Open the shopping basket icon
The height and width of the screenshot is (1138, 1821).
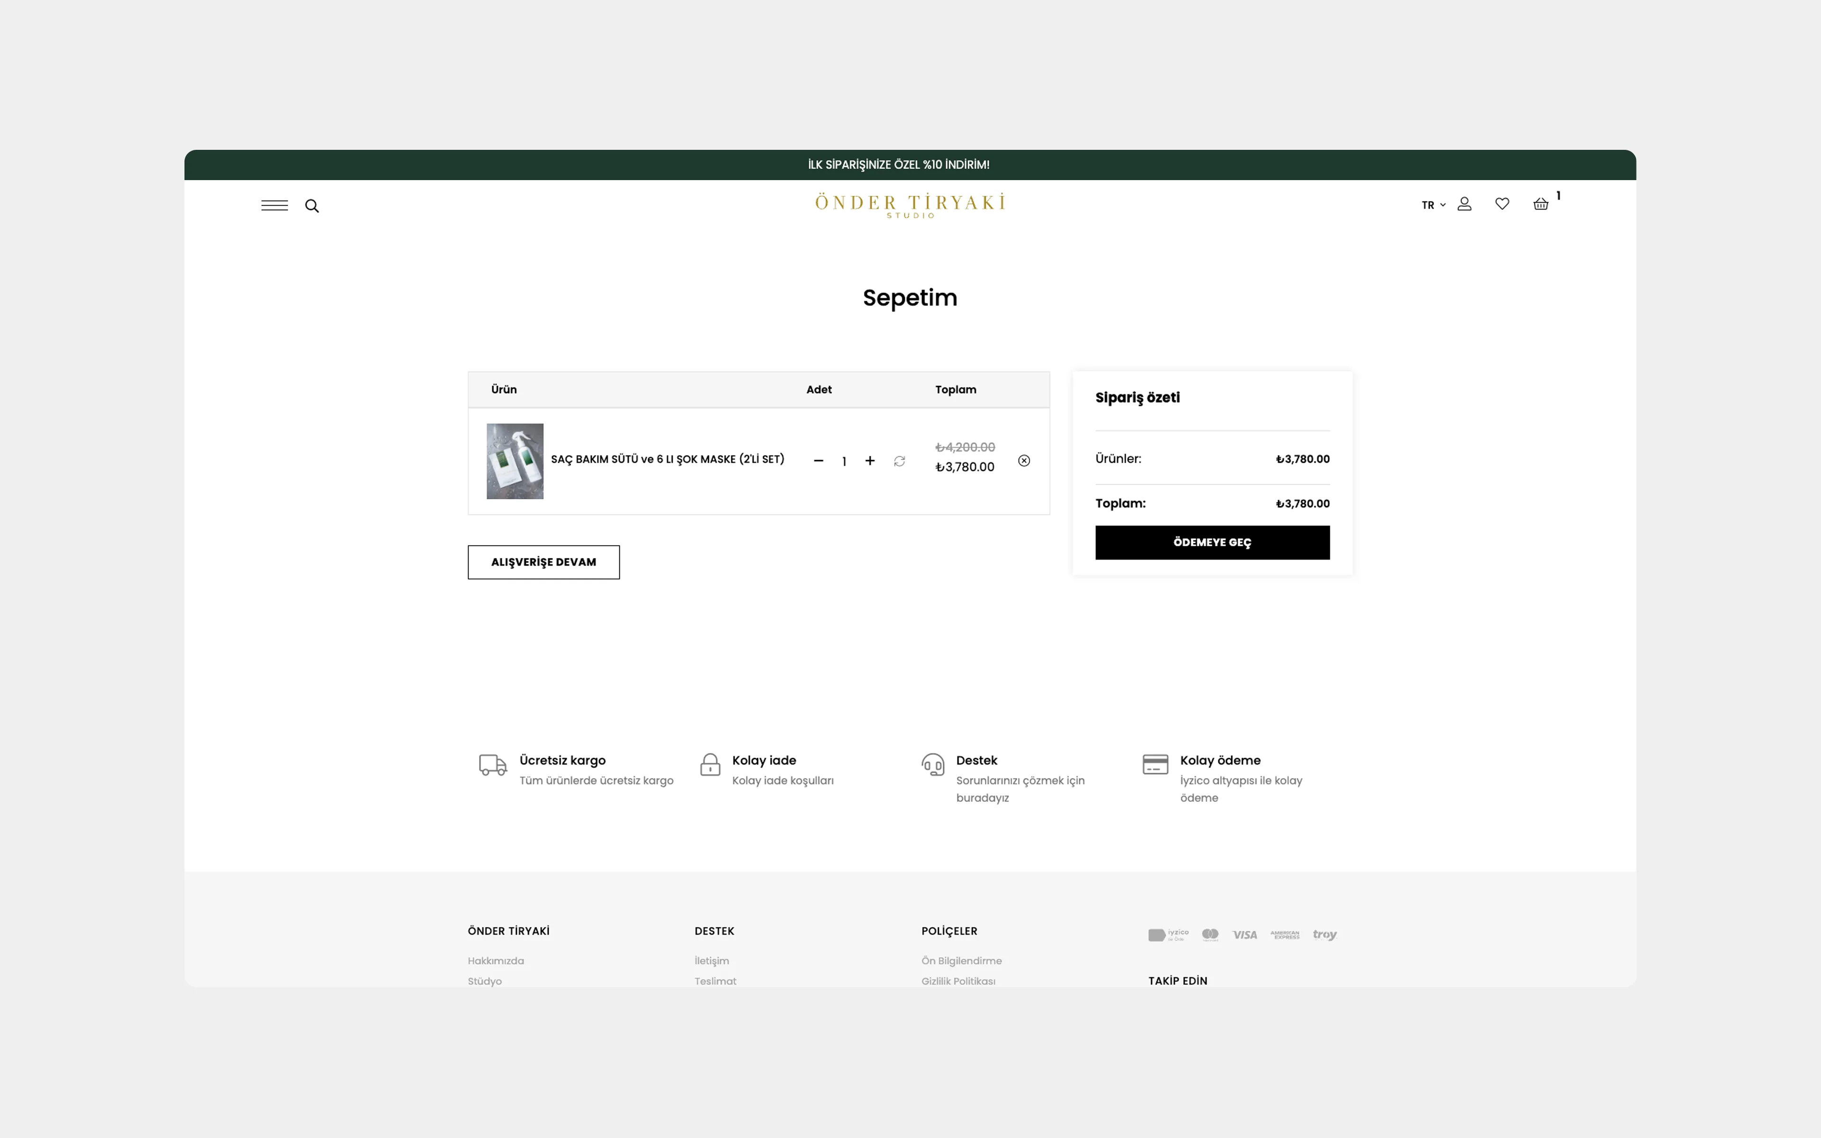coord(1540,204)
